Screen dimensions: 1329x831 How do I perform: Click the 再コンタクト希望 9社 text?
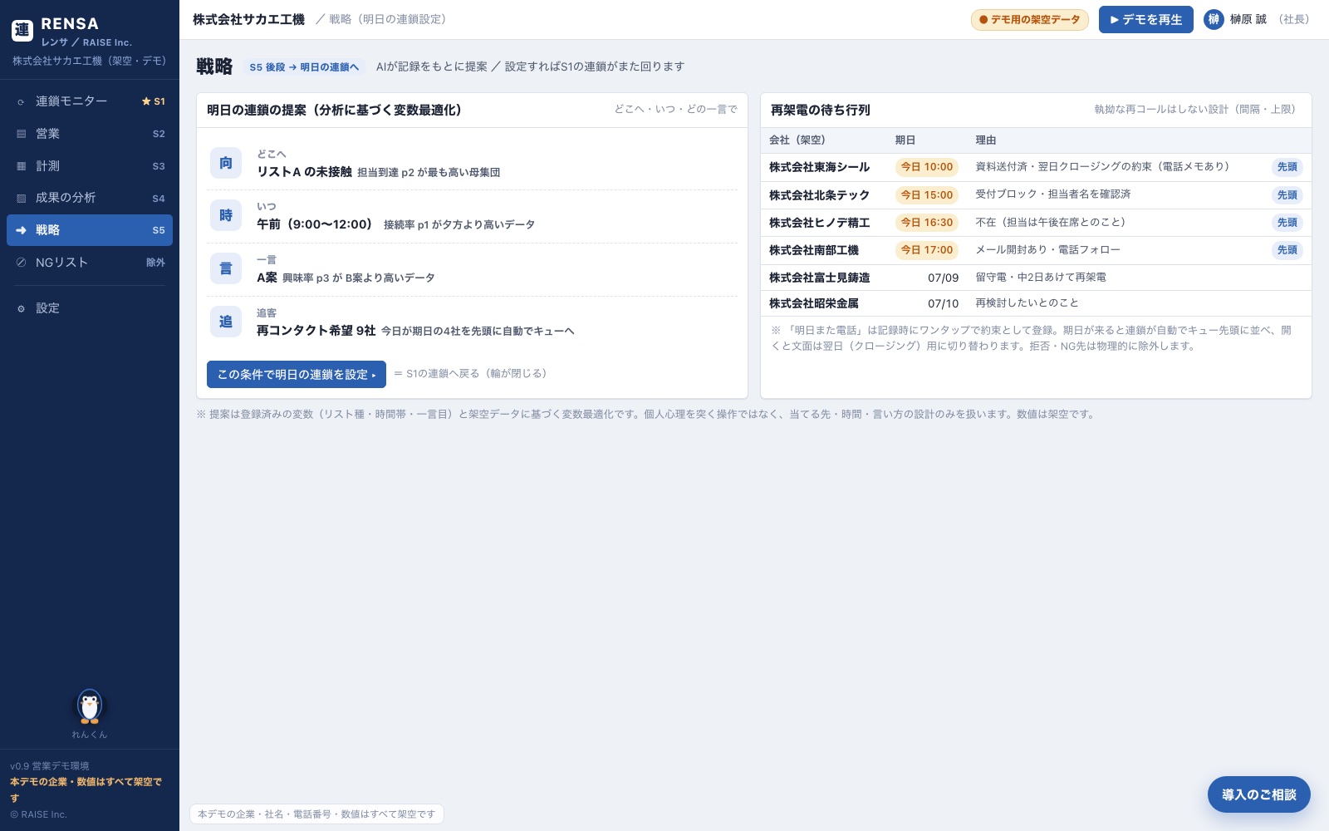tap(316, 331)
